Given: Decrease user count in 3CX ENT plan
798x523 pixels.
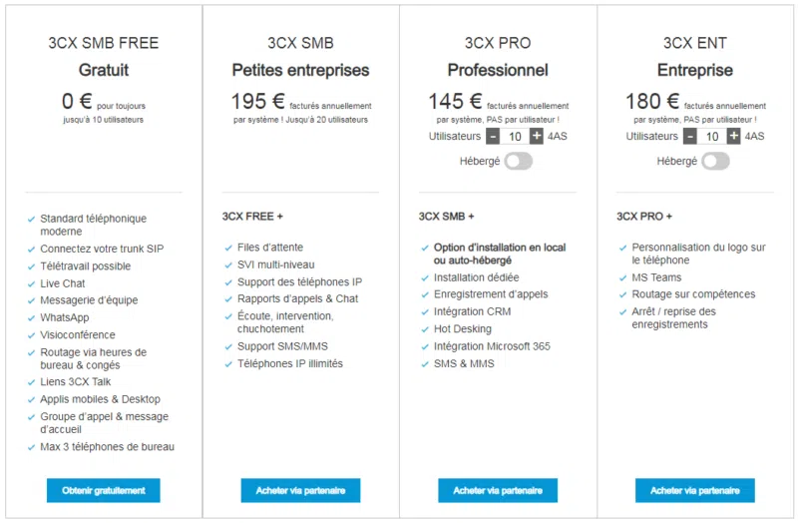Looking at the screenshot, I should tap(690, 136).
